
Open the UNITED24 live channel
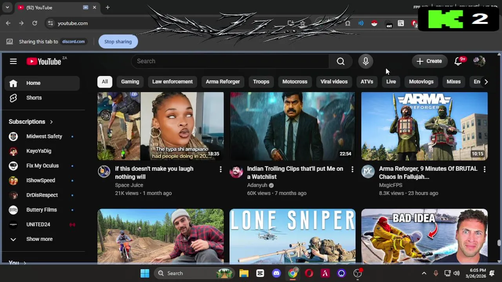[x=42, y=224]
